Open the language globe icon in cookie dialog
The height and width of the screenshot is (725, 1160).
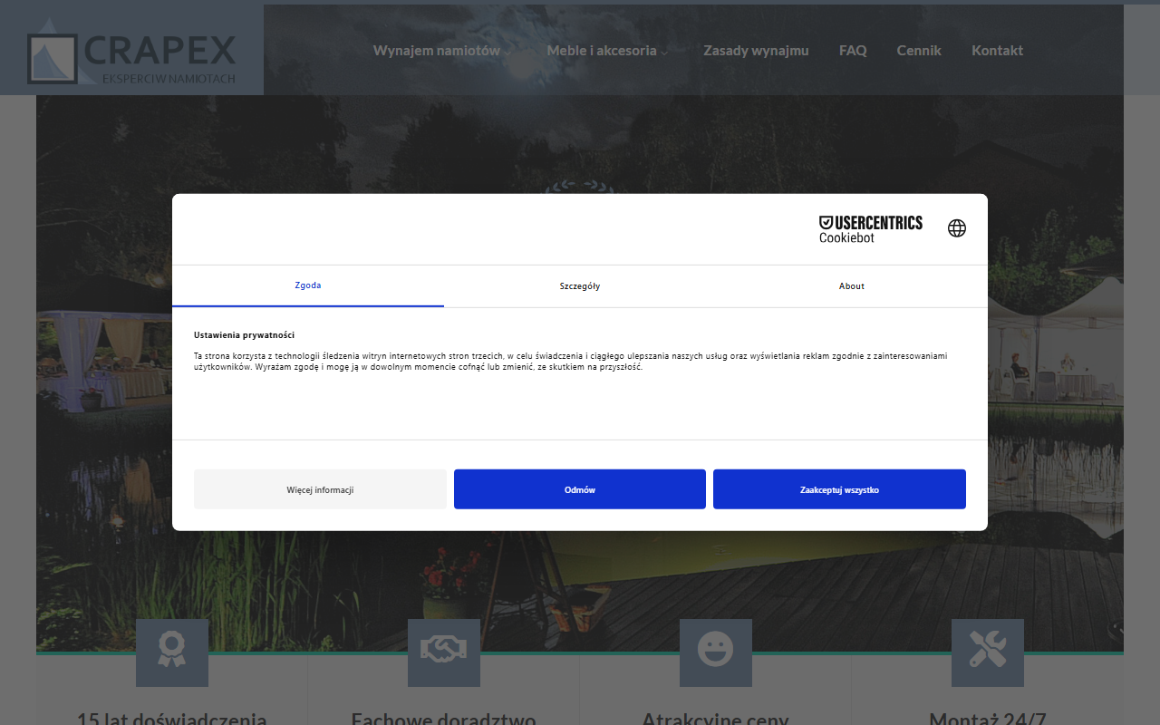[957, 228]
